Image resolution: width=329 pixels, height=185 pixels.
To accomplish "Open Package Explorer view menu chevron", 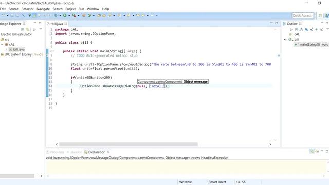I will [41, 29].
